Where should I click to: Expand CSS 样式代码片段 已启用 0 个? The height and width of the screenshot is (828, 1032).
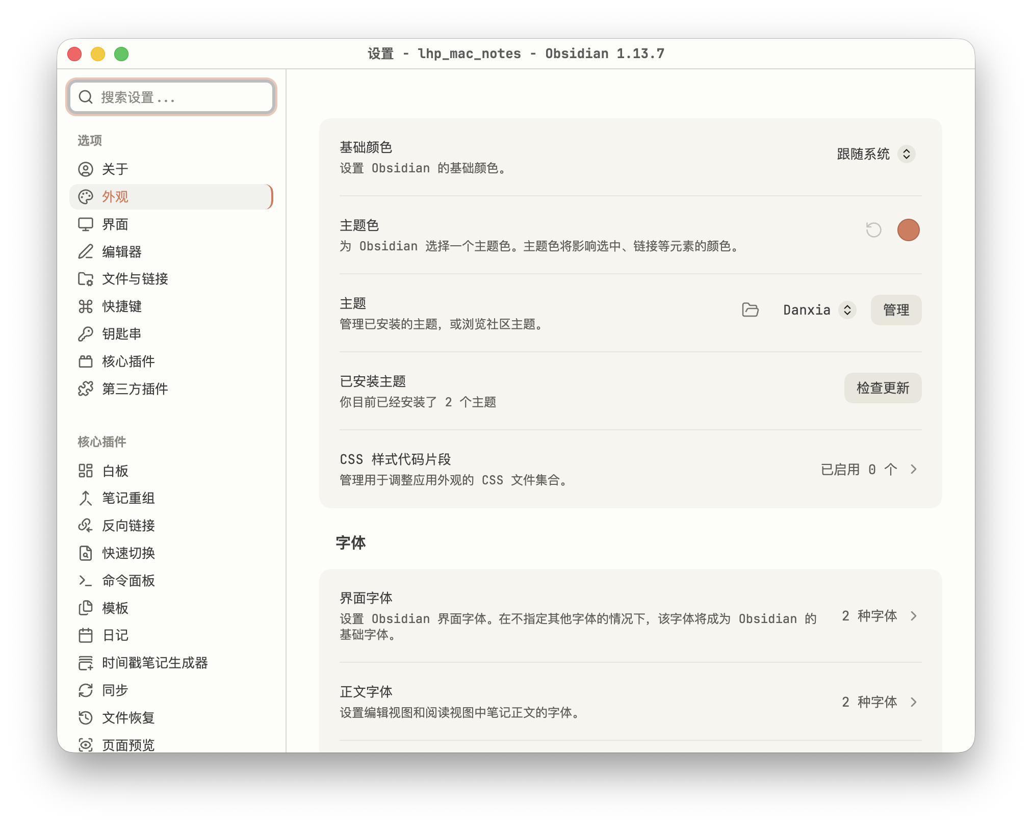pyautogui.click(x=869, y=469)
